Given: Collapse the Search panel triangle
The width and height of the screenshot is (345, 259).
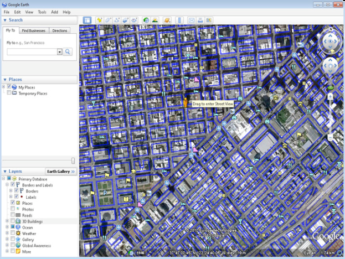Looking at the screenshot, I should pyautogui.click(x=5, y=20).
